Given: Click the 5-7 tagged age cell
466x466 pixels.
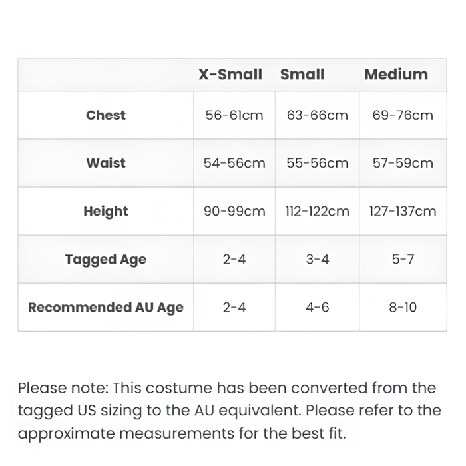Looking at the screenshot, I should [x=403, y=259].
